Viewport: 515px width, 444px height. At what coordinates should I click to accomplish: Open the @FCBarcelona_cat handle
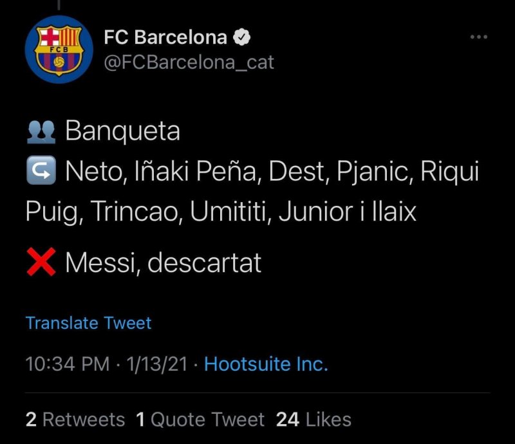pyautogui.click(x=189, y=62)
